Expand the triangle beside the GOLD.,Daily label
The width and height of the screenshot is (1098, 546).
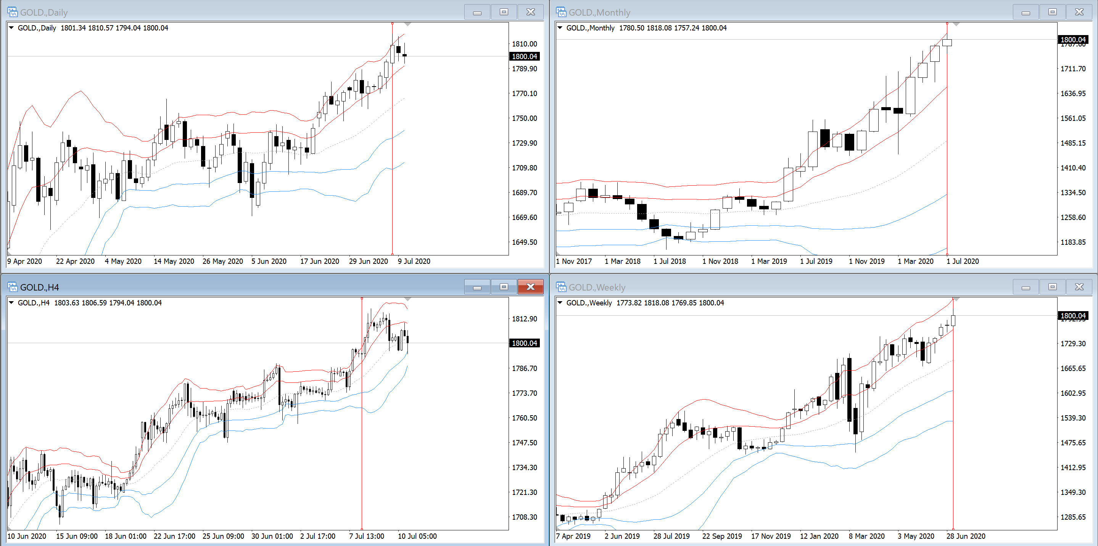(11, 28)
